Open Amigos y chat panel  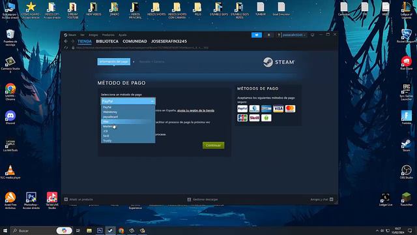point(321,199)
